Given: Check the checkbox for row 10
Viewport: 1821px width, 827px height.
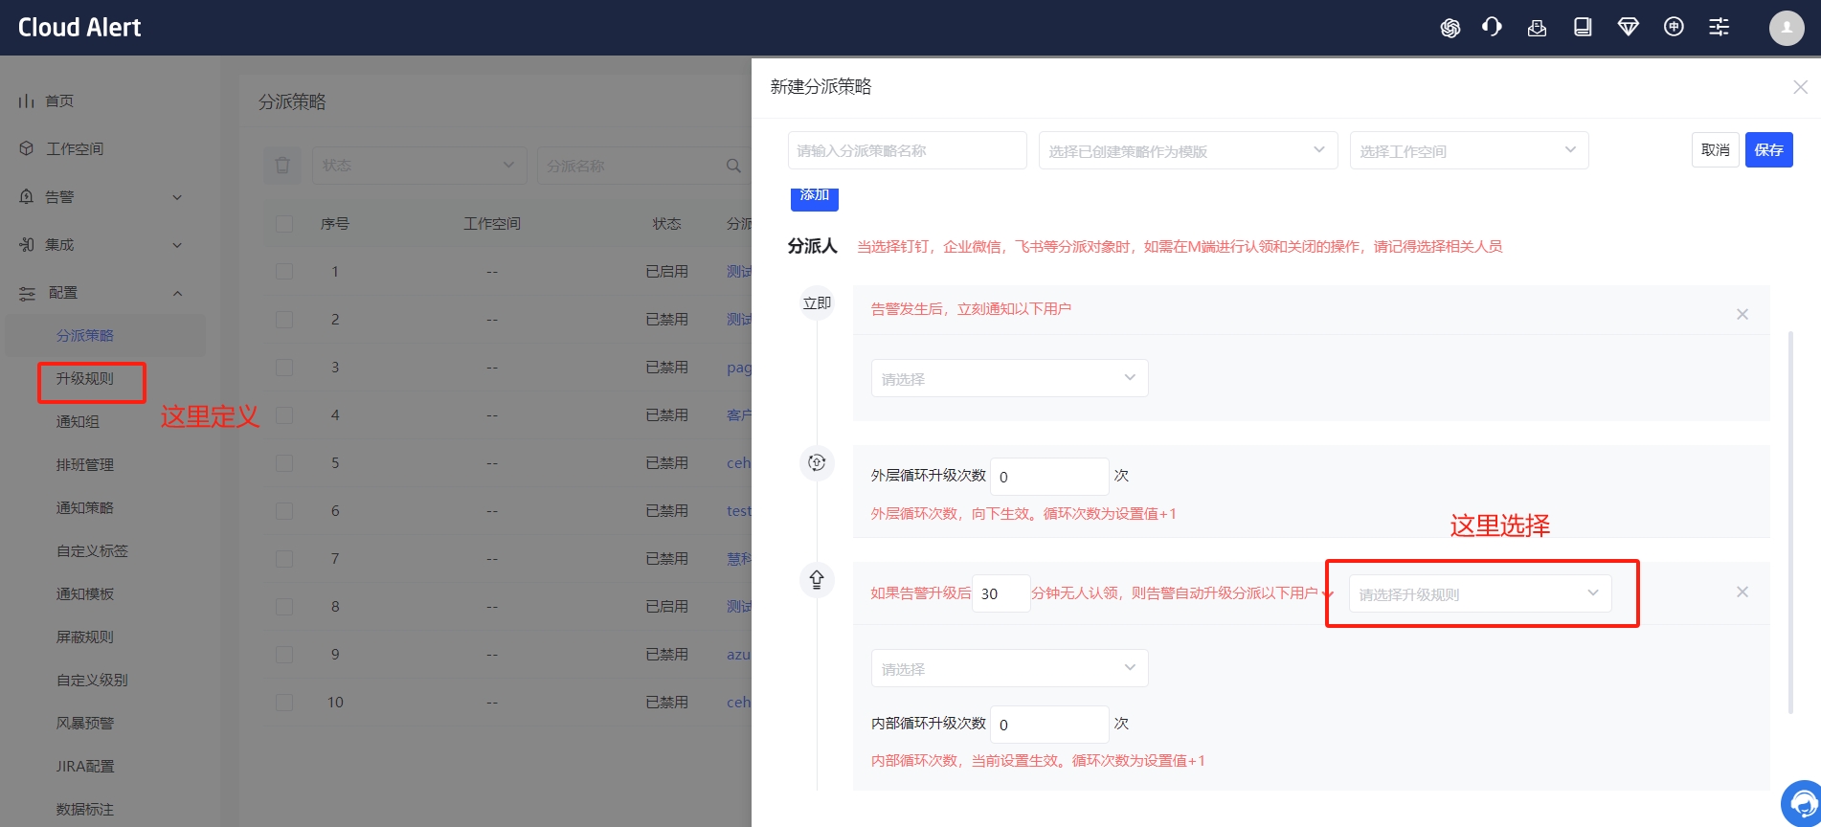Looking at the screenshot, I should [284, 702].
